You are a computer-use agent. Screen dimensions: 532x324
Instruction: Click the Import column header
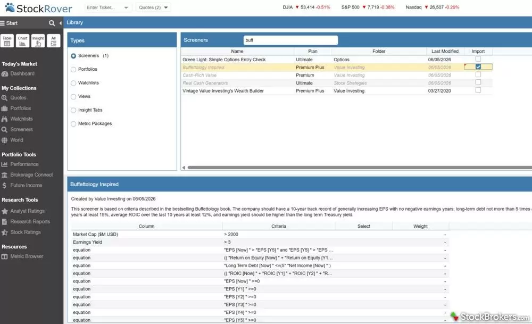point(478,51)
